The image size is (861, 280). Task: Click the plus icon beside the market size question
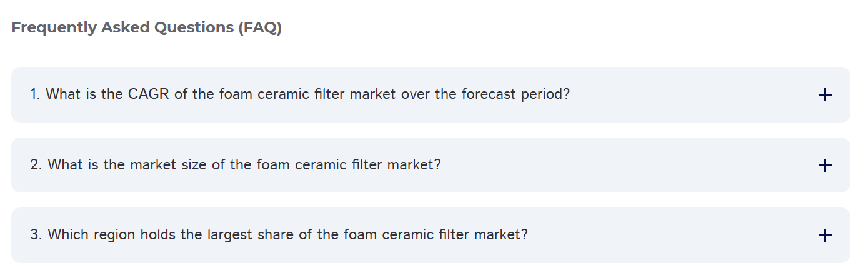[x=825, y=166]
